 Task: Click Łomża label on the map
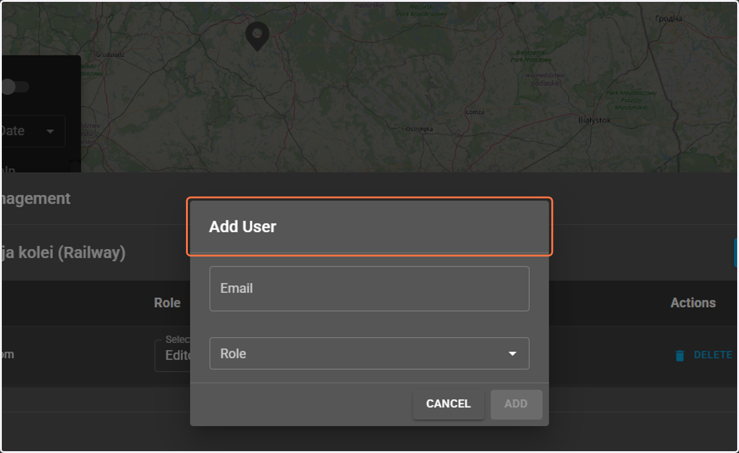(x=475, y=112)
